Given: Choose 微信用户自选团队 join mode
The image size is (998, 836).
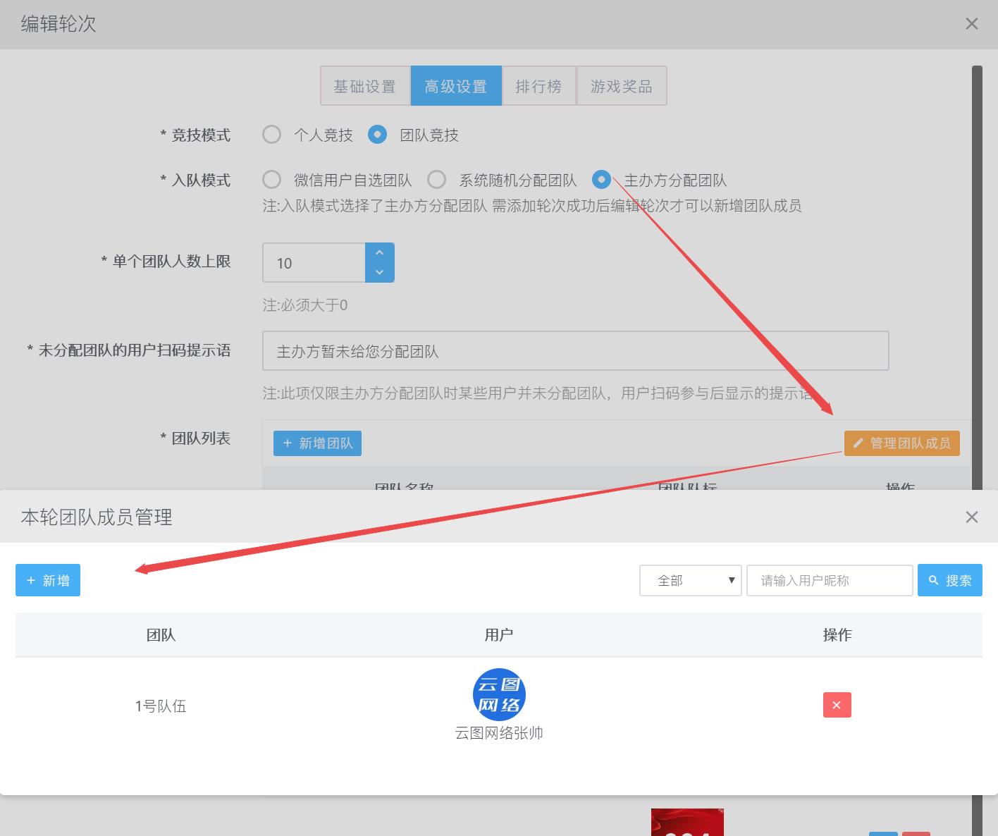Looking at the screenshot, I should pos(272,180).
